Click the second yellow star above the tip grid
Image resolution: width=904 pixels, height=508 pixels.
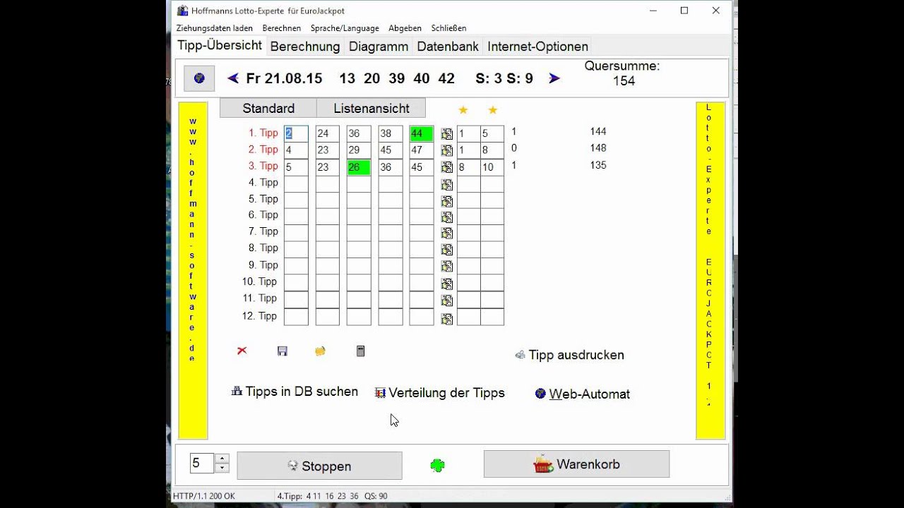click(493, 110)
